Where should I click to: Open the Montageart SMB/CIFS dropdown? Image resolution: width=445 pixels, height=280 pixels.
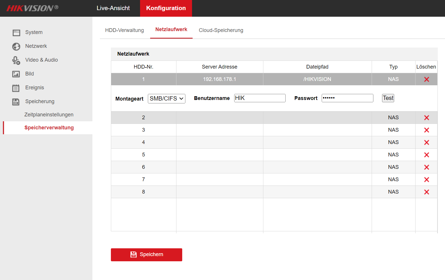(x=166, y=99)
